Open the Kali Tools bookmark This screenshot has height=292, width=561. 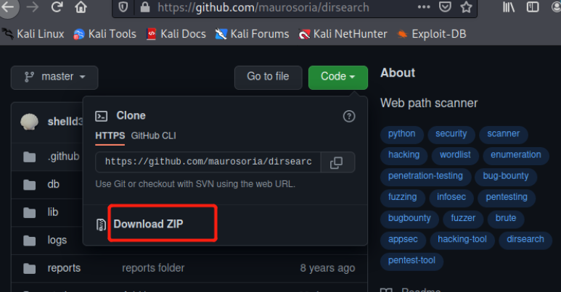click(x=105, y=34)
